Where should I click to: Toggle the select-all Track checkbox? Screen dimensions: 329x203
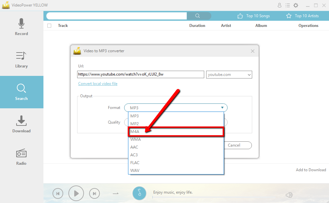(49, 25)
